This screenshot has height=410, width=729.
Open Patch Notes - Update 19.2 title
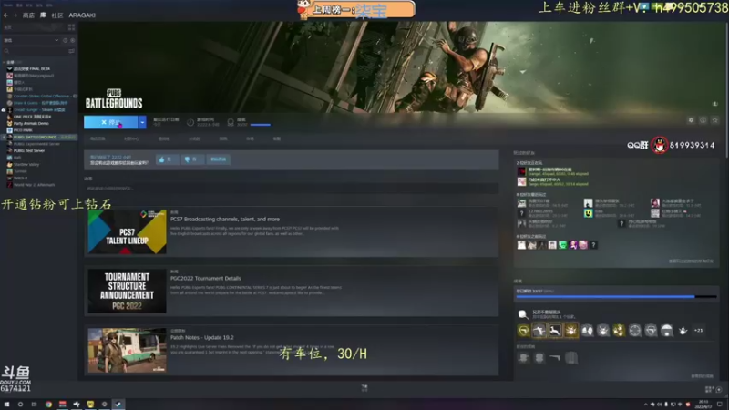point(201,337)
